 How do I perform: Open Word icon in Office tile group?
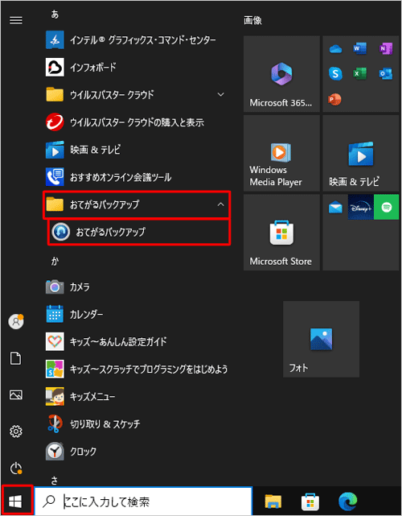[x=360, y=49]
